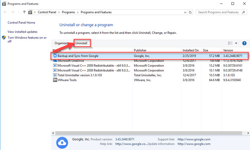This screenshot has height=150, width=250.
Task: Click the Up one level arrow
Action: (x=24, y=12)
